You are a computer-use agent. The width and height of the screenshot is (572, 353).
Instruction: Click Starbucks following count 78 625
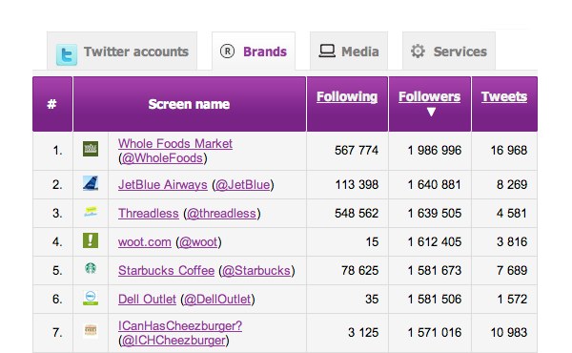[x=359, y=271]
